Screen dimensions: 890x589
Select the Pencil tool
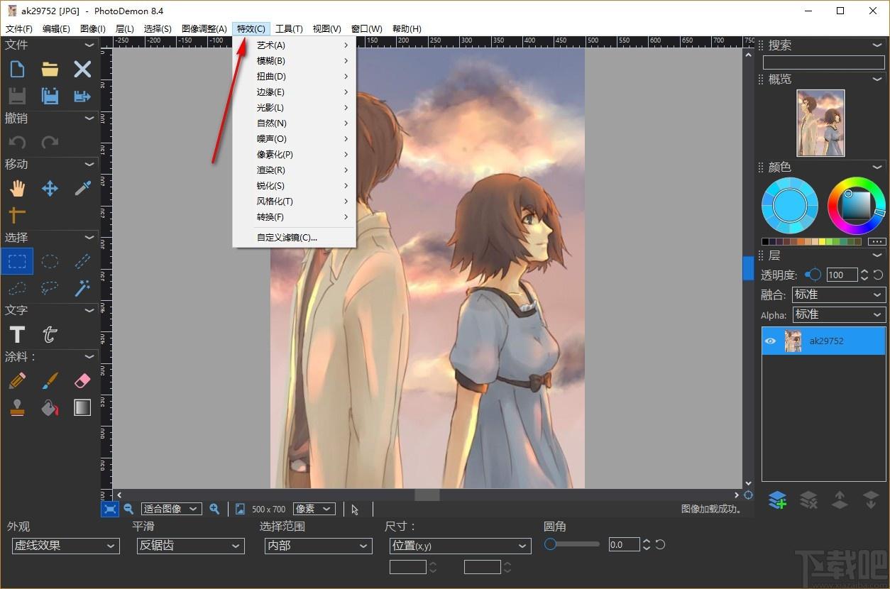(17, 381)
